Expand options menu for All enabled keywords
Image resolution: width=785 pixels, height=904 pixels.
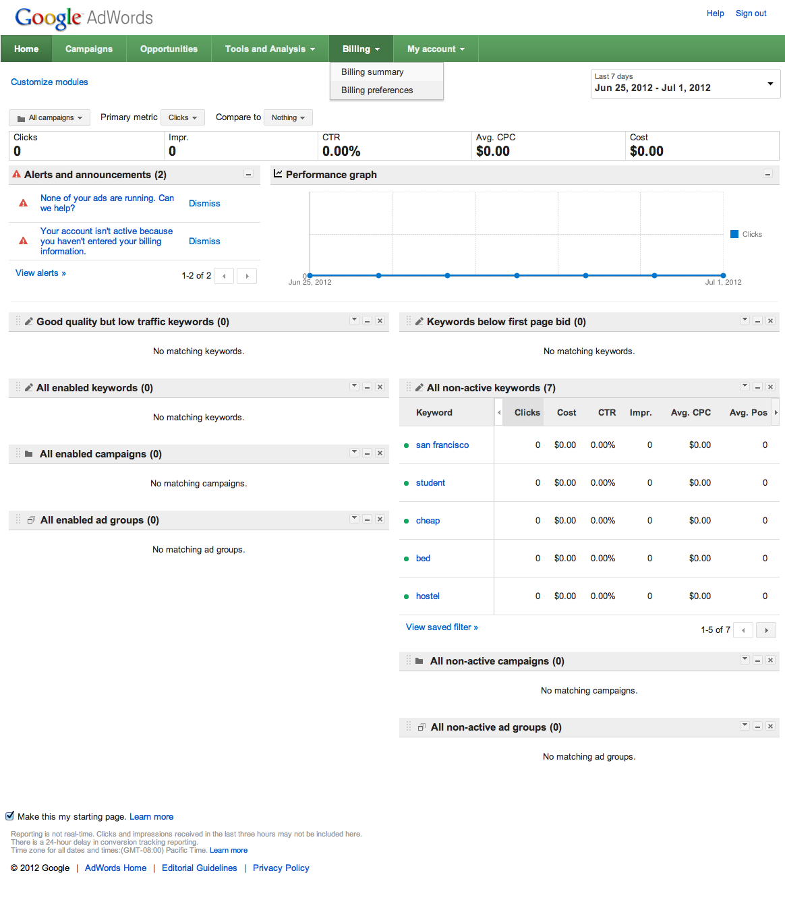tap(354, 387)
